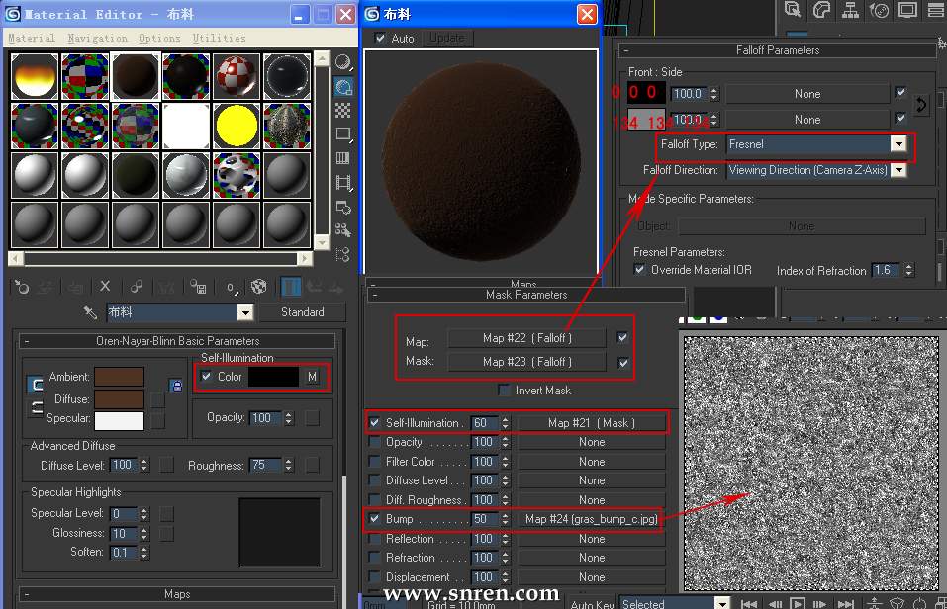Click the Make Unique icon
This screenshot has width=947, height=609.
[137, 286]
